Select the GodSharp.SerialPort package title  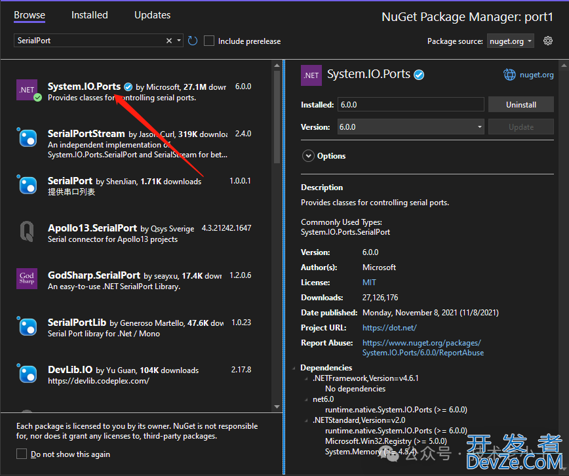tap(94, 275)
